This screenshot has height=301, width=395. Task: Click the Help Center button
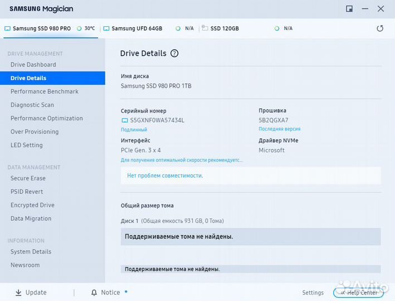tap(358, 293)
